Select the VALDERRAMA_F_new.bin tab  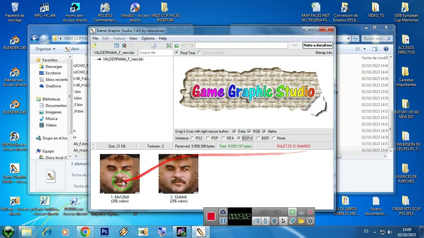(114, 53)
